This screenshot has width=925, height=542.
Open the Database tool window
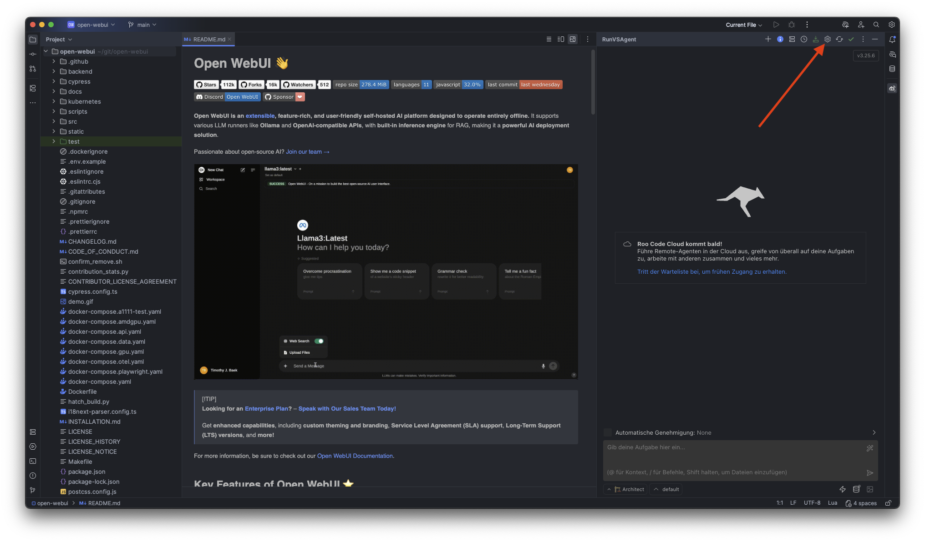[892, 69]
